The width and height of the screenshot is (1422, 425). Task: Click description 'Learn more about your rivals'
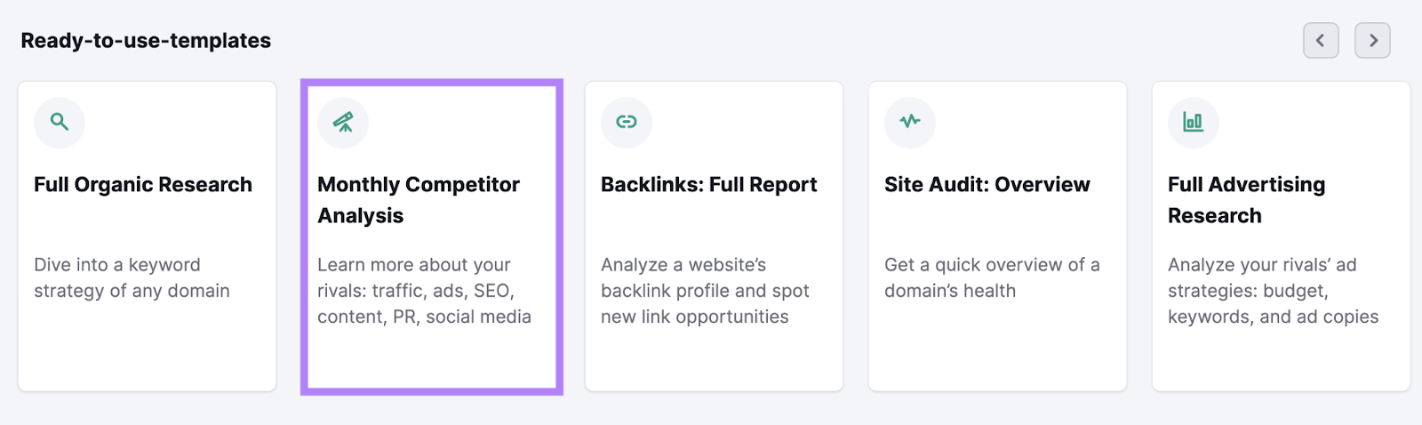pyautogui.click(x=424, y=291)
